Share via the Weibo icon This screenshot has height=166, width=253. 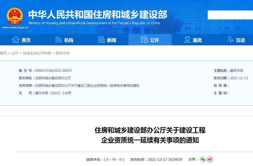pos(210,160)
